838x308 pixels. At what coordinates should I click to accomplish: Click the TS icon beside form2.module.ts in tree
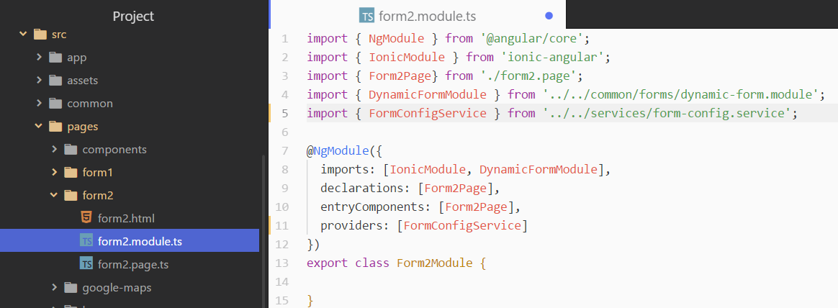tap(86, 241)
